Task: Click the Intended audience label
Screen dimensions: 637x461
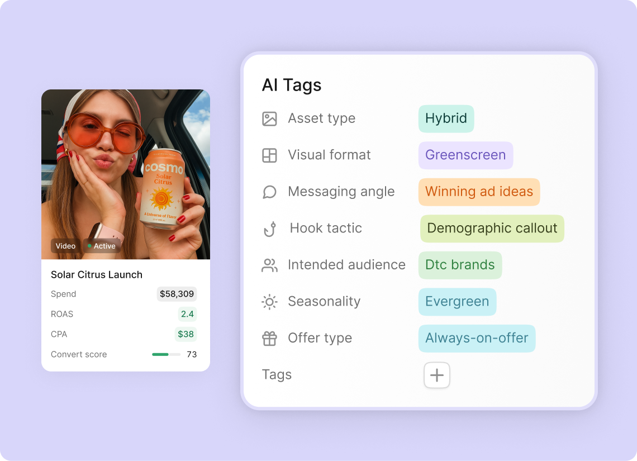Action: 346,265
